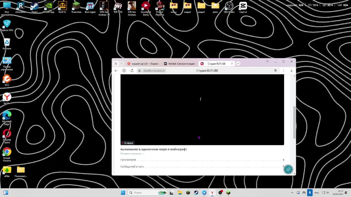This screenshot has height=197, width=351.
Task: Click the stream title 'выживание в одиночном мире в майнкрафт'
Action: (x=154, y=149)
